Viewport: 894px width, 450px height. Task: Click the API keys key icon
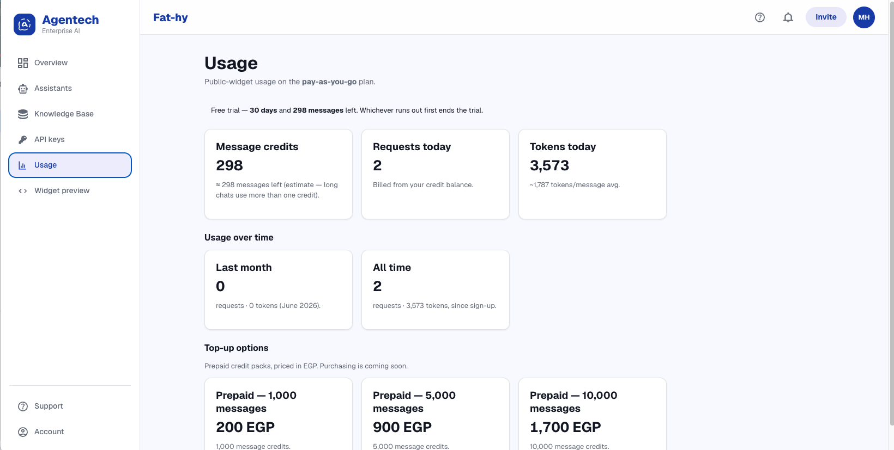23,140
